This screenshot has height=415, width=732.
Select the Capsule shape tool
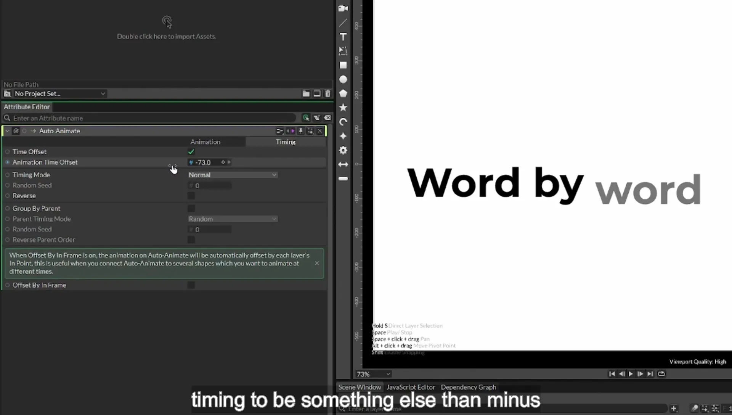(x=343, y=179)
